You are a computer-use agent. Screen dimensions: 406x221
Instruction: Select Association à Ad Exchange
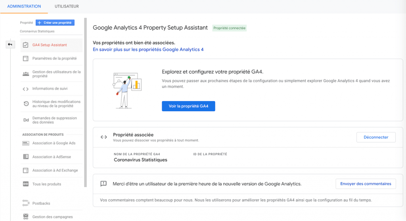click(52, 170)
